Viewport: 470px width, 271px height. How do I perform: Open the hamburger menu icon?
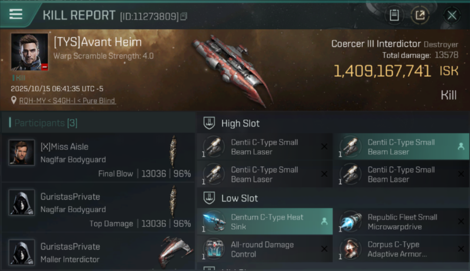pos(16,14)
